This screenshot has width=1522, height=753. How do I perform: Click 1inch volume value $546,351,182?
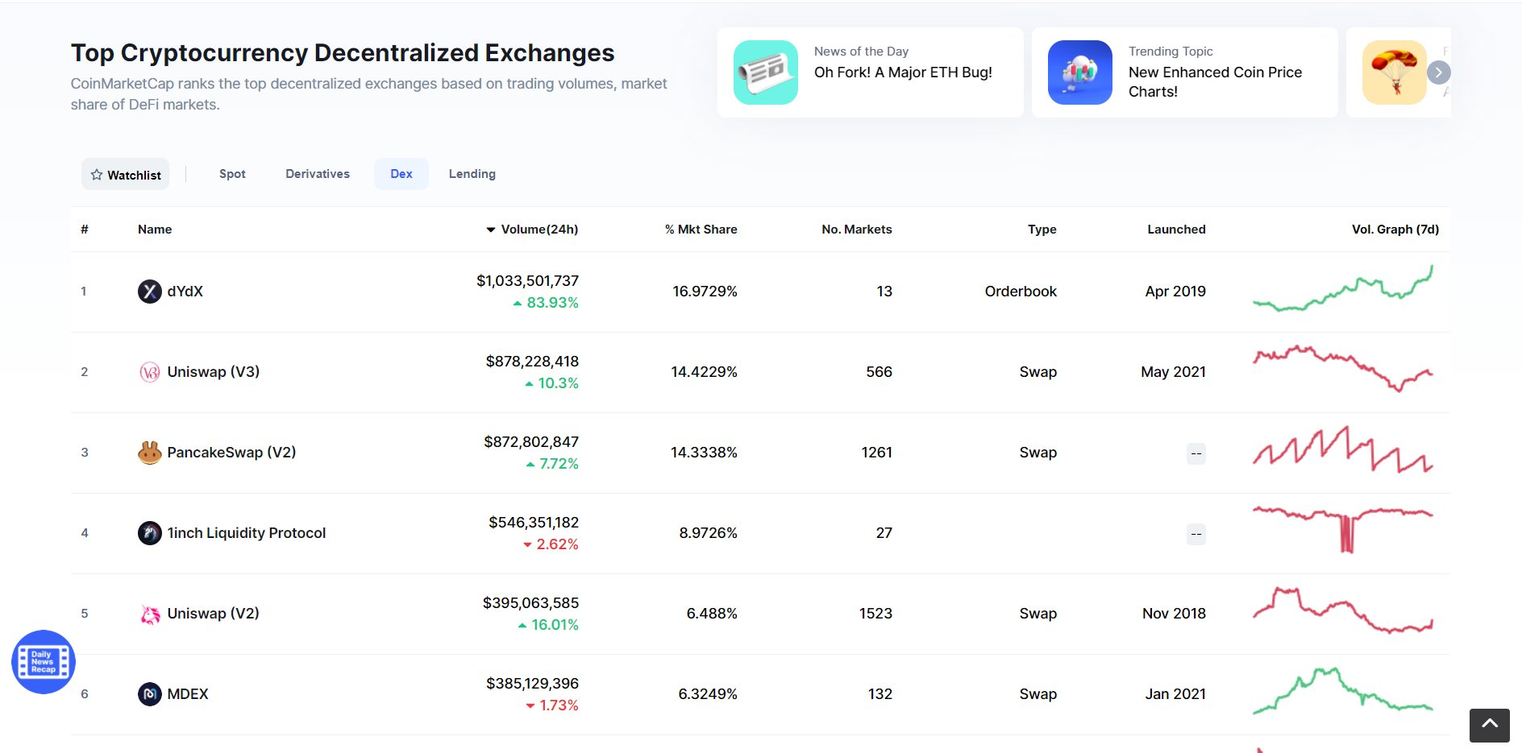[x=534, y=523]
